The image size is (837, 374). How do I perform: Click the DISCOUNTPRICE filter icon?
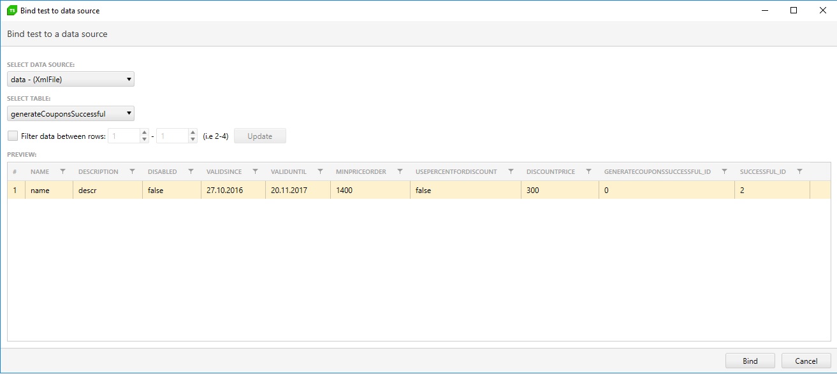point(588,171)
